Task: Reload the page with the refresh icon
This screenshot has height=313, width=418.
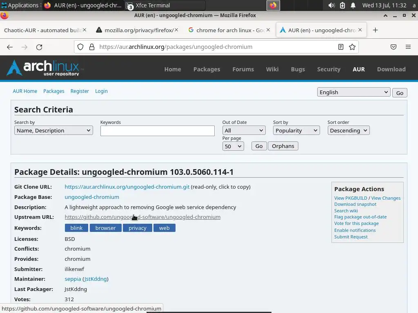Action: (x=39, y=47)
